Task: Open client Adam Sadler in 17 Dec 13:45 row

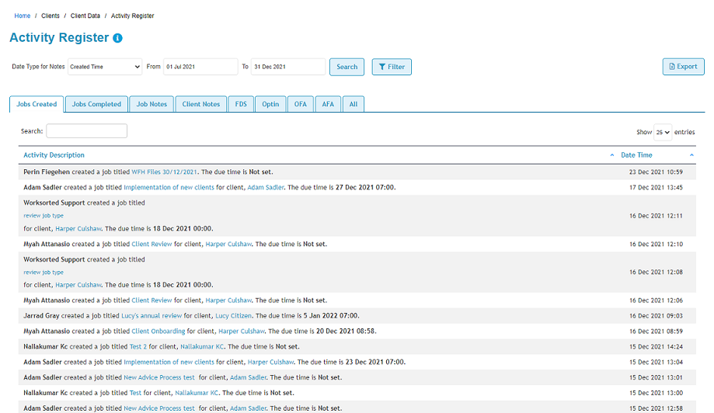Action: (266, 187)
